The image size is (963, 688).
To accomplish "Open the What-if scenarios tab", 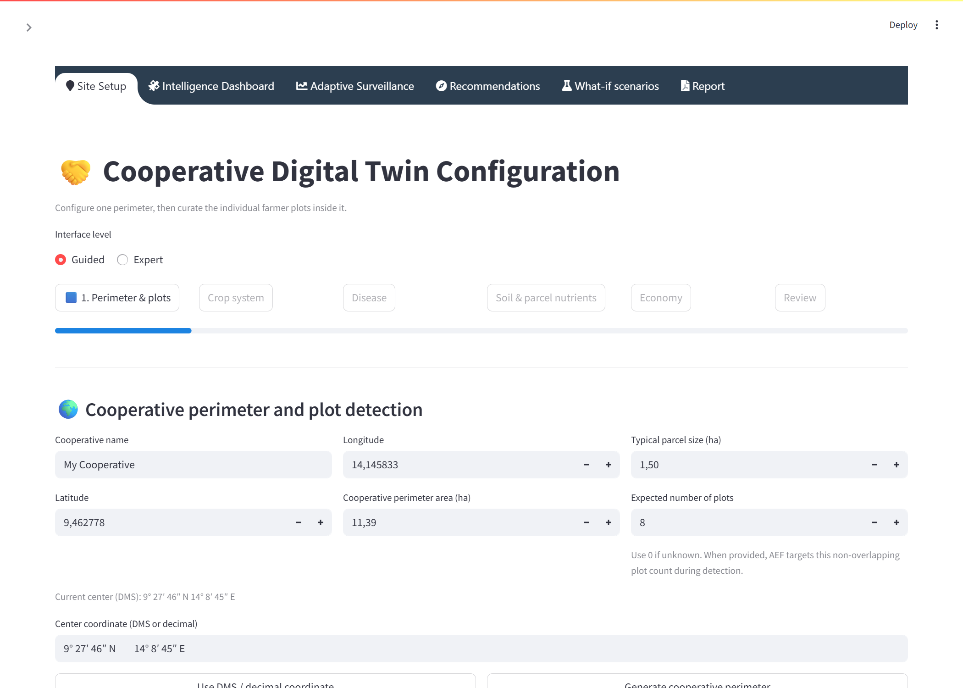I will click(x=610, y=86).
